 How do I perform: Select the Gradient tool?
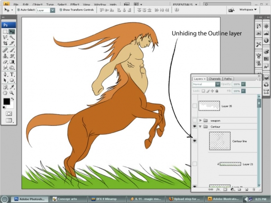pos(12,62)
